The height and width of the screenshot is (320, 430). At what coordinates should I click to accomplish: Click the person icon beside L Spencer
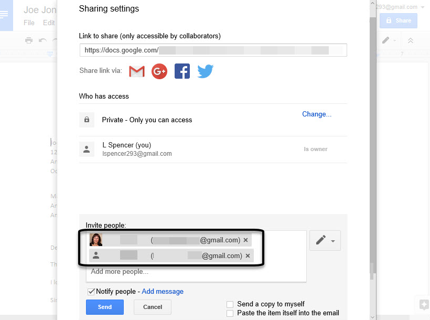pyautogui.click(x=87, y=150)
